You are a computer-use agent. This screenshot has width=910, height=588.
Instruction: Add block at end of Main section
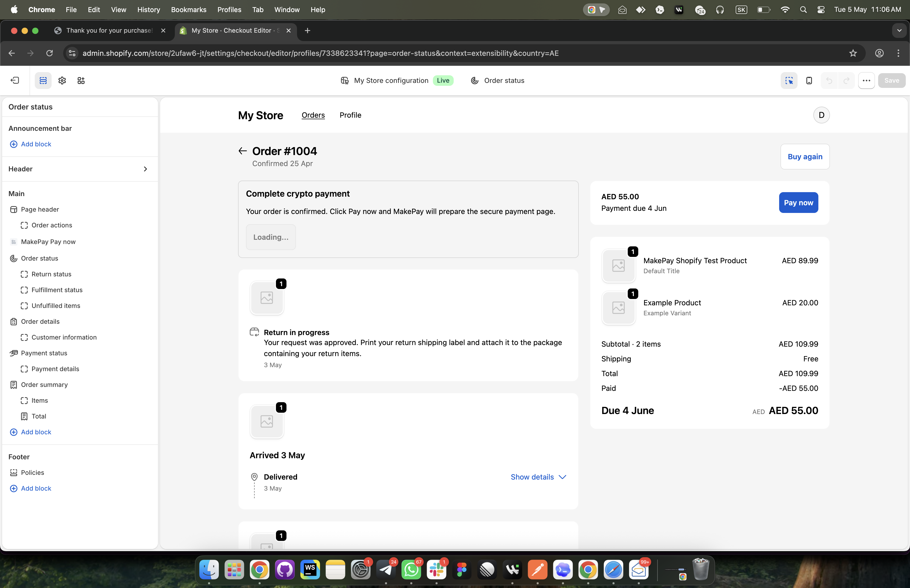(x=30, y=432)
